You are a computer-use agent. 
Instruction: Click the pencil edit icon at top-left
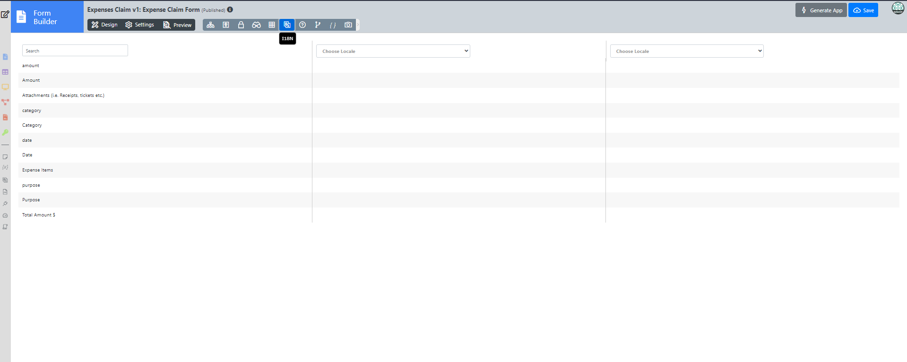click(5, 14)
